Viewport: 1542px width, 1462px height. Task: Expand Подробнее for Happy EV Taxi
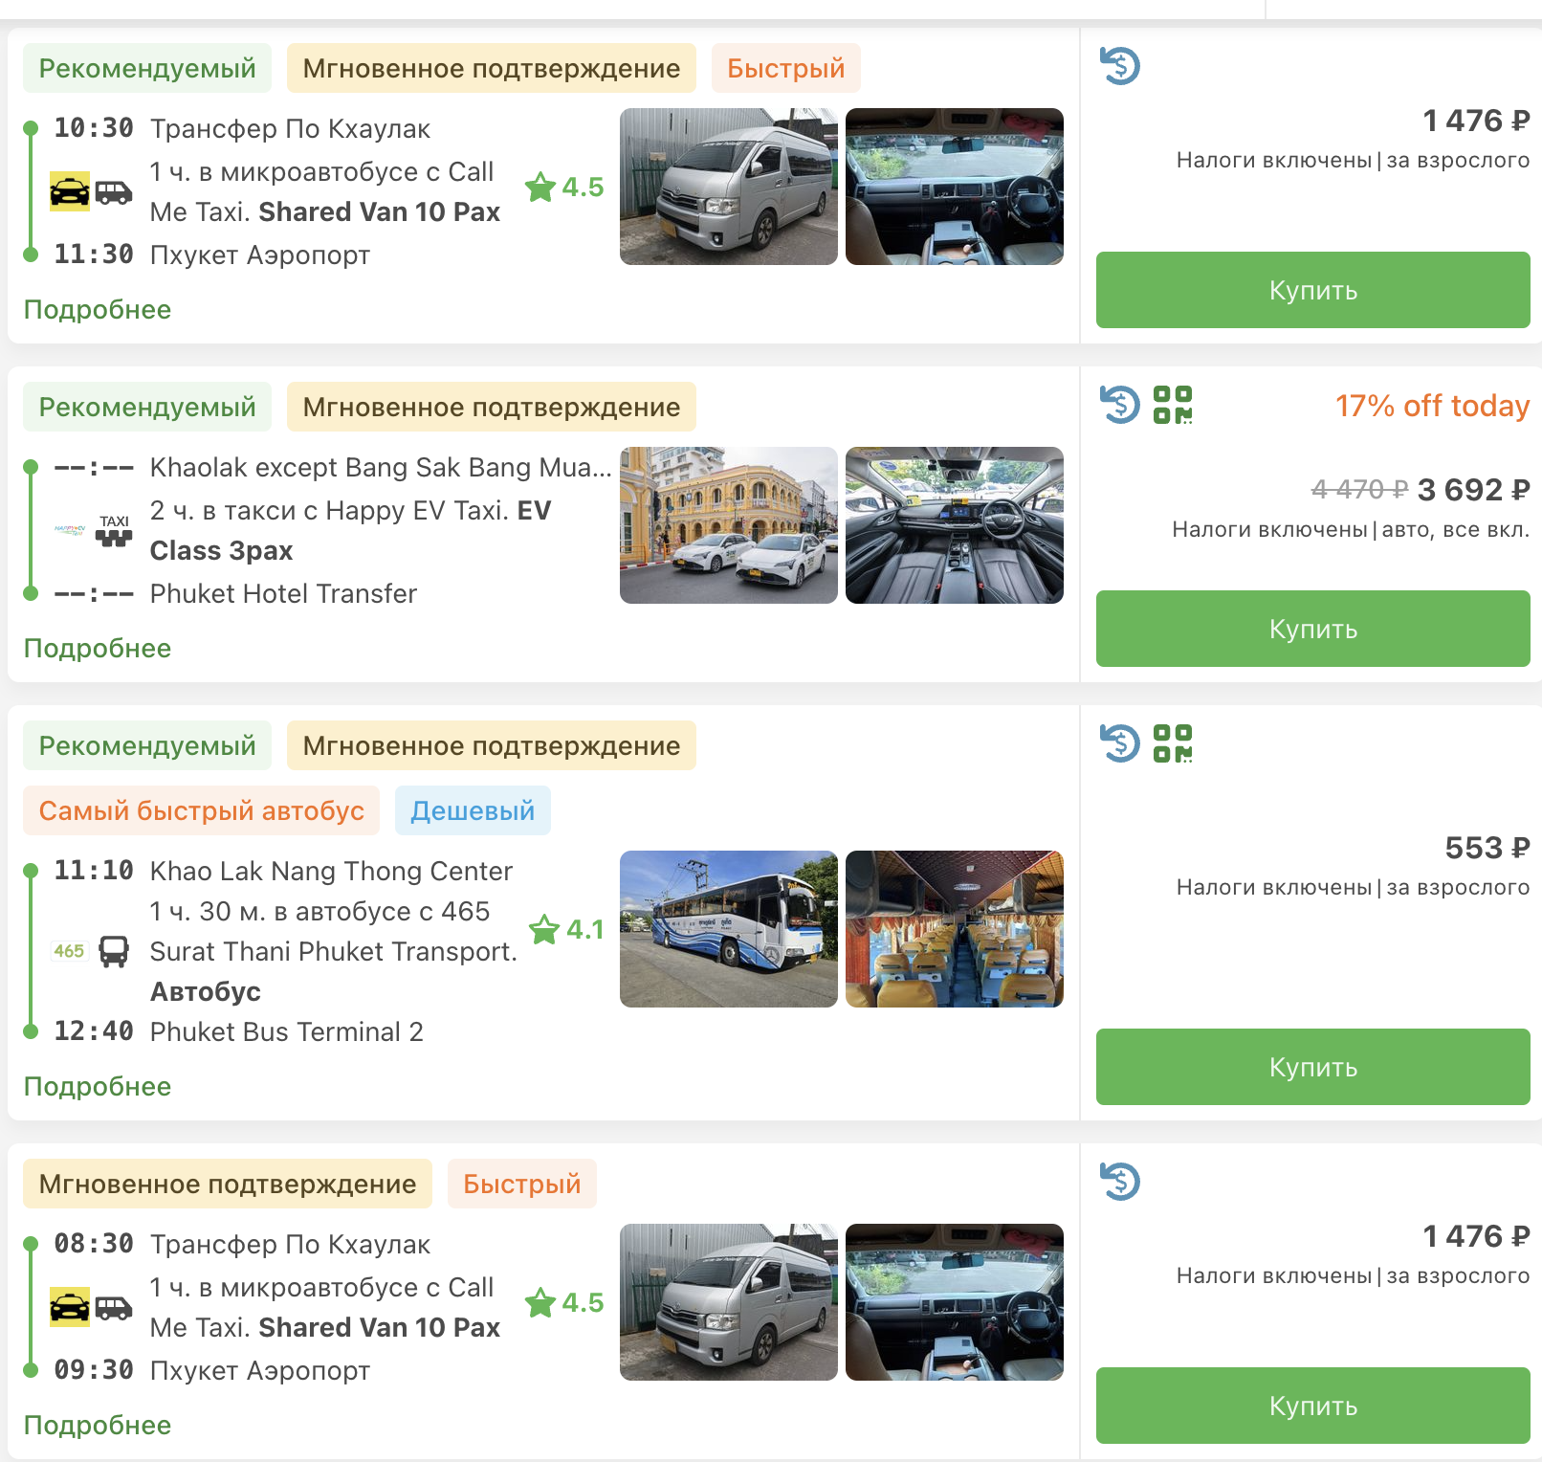(x=98, y=649)
